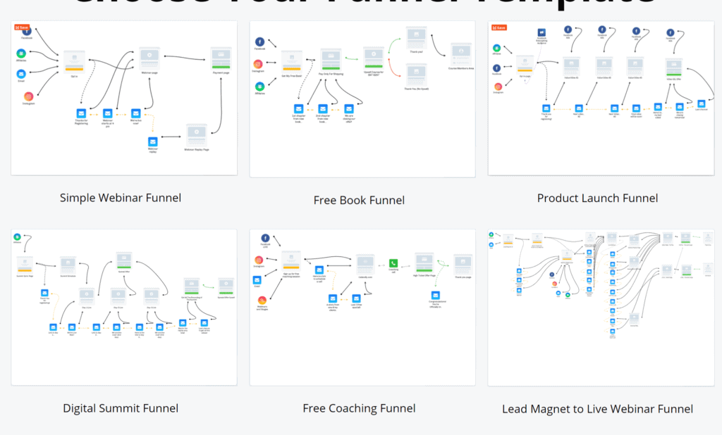Click the Save button on Simple Webinar Funnel

pyautogui.click(x=22, y=27)
